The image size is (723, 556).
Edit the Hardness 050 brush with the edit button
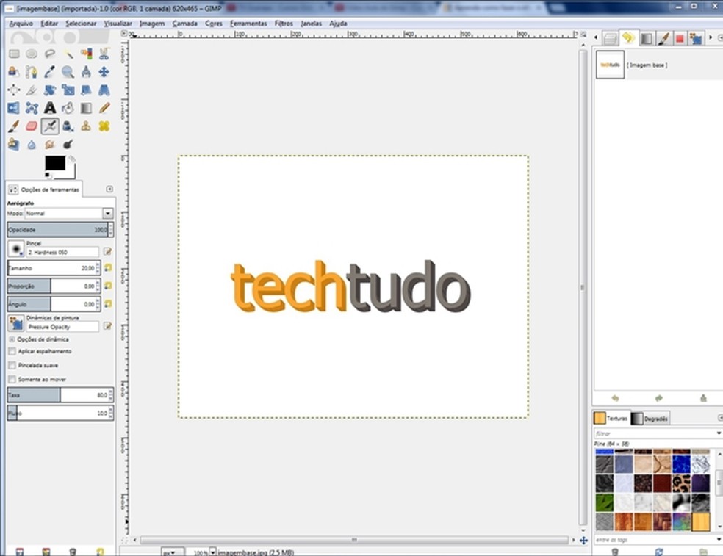pos(106,250)
